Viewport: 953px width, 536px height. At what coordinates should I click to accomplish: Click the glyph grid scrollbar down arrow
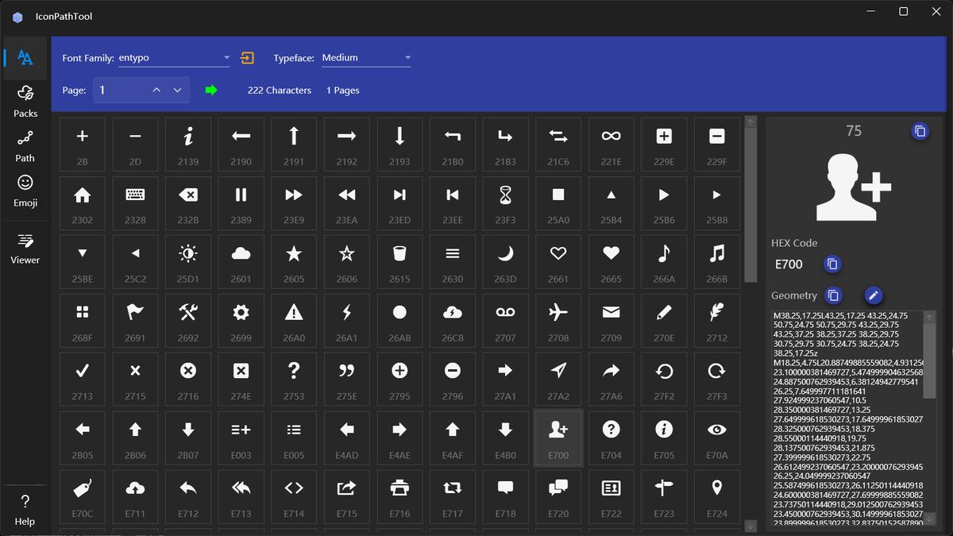(x=750, y=525)
